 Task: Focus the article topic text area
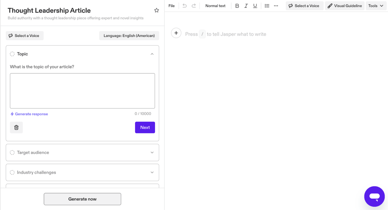[82, 91]
